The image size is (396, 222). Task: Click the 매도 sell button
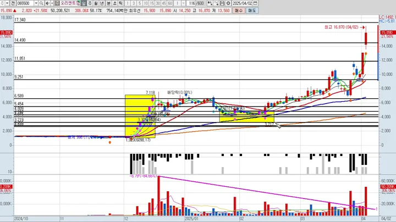[x=252, y=10]
